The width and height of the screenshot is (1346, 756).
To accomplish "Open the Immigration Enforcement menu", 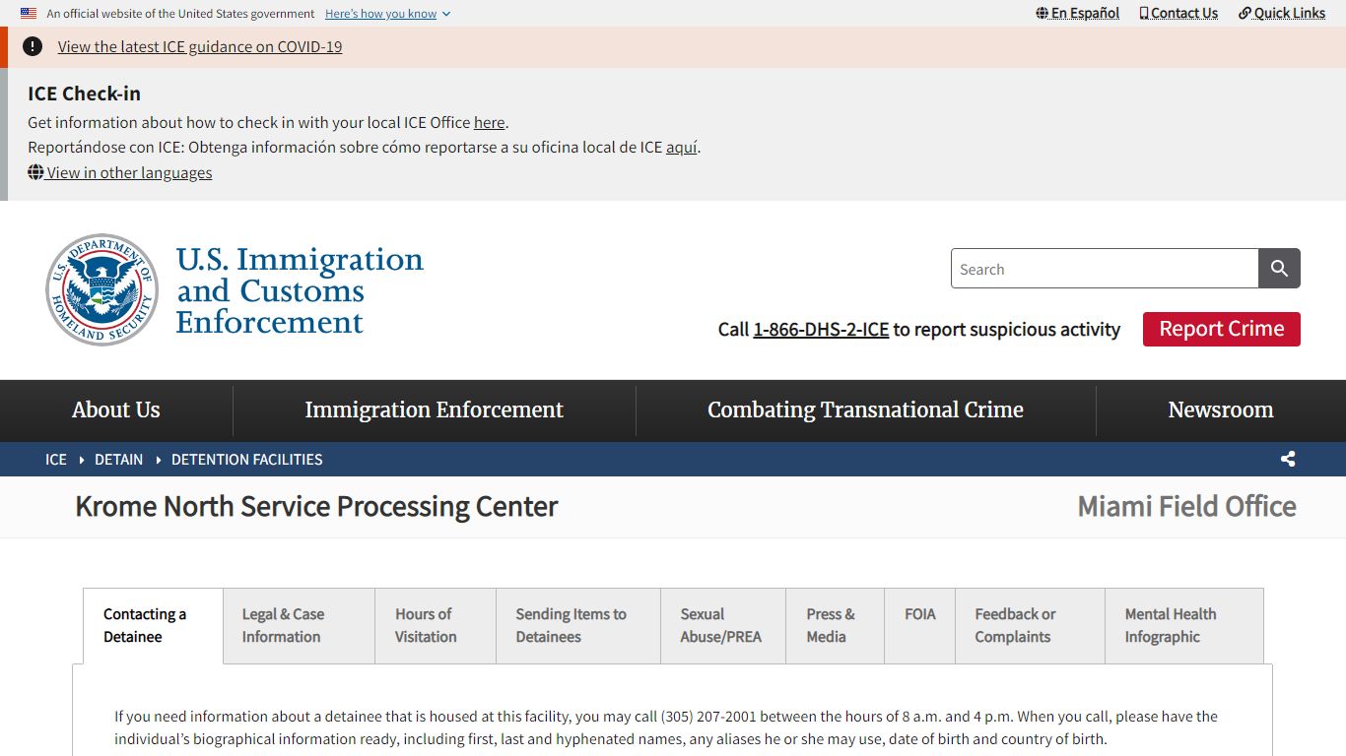I will coord(435,409).
